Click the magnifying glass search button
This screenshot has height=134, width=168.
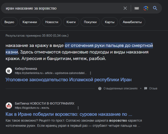(155, 8)
